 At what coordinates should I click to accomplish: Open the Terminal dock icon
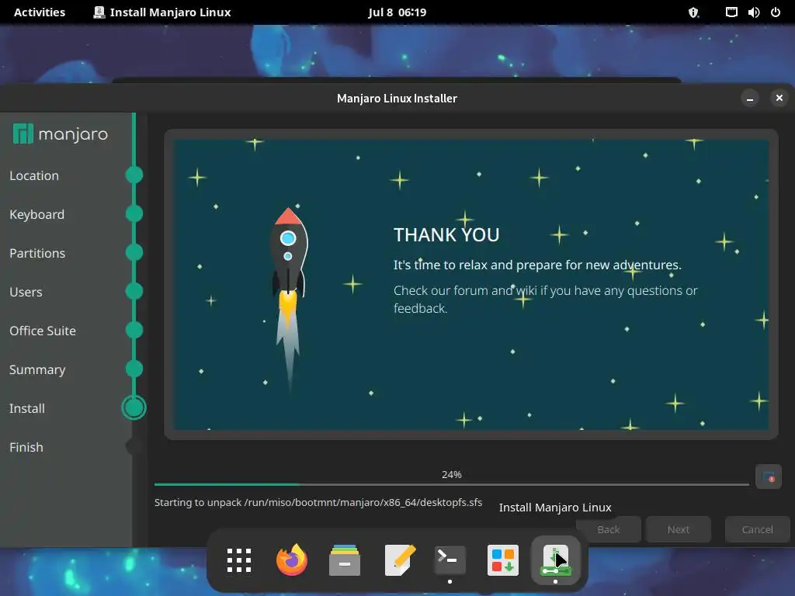[450, 560]
